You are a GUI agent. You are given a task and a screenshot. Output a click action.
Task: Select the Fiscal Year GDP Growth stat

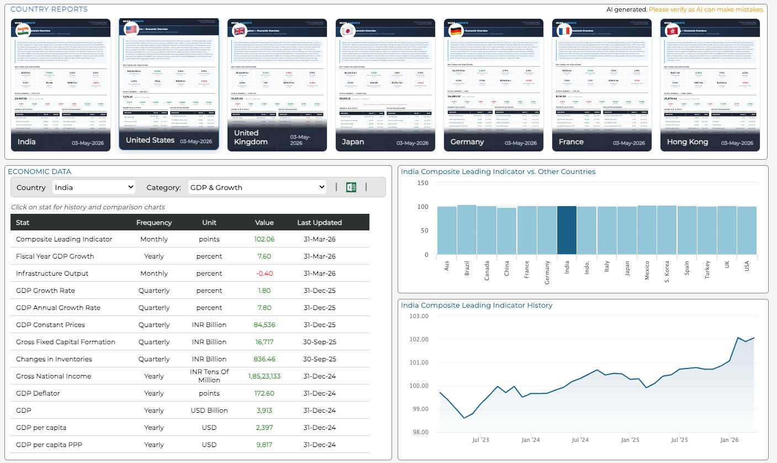[x=190, y=256]
